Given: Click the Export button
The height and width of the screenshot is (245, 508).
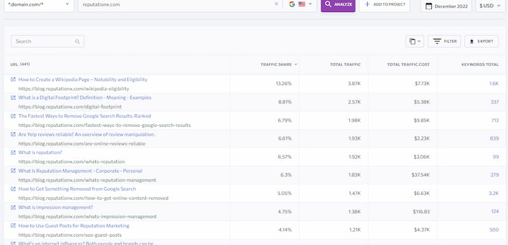Looking at the screenshot, I should pyautogui.click(x=481, y=41).
